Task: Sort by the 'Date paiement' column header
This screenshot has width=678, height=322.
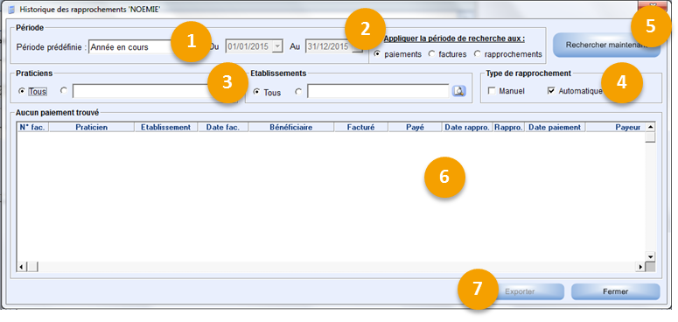Action: pyautogui.click(x=556, y=127)
